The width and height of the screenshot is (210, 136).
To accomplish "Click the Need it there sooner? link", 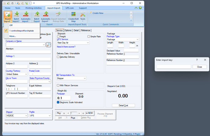I will [66, 47].
